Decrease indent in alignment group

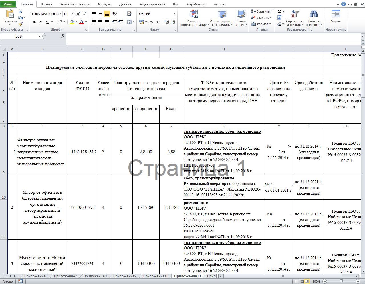point(114,22)
